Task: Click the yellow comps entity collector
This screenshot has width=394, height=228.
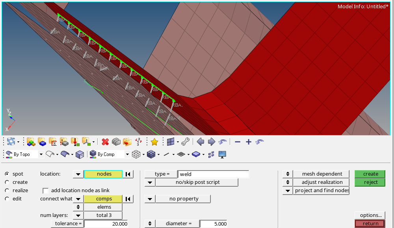Action: [x=103, y=198]
